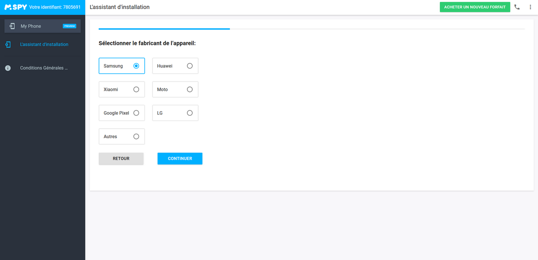Viewport: 538px width, 260px height.
Task: Select the Xiaomi radio button
Action: click(136, 89)
